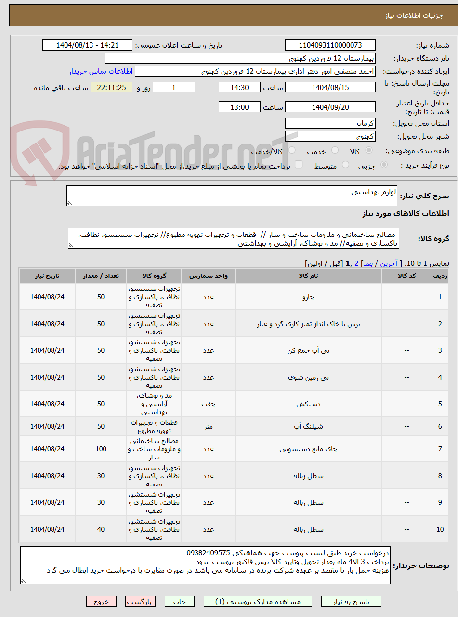Select the جزیی purchase type radio

(x=384, y=165)
